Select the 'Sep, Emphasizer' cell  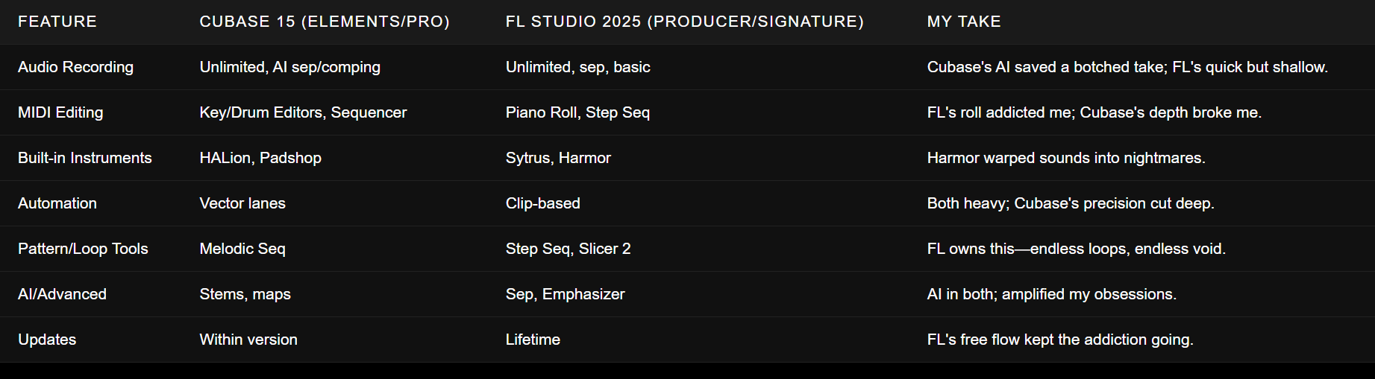tap(565, 294)
